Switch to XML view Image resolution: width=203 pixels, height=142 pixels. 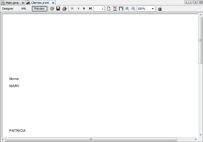[24, 9]
